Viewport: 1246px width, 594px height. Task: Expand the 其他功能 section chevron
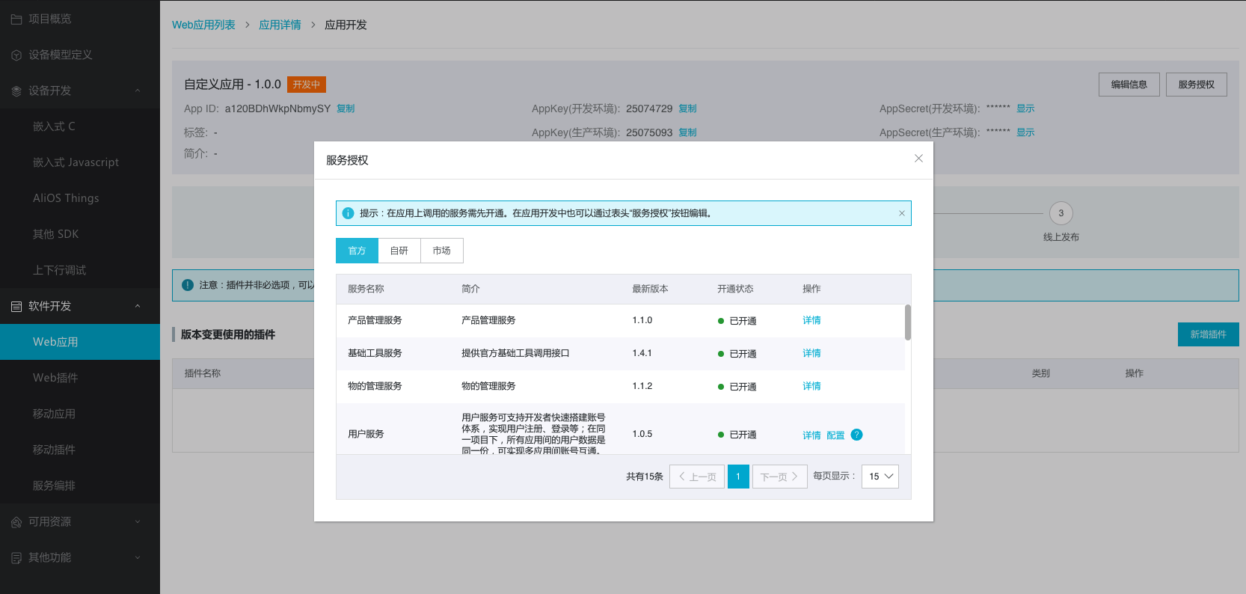(138, 557)
